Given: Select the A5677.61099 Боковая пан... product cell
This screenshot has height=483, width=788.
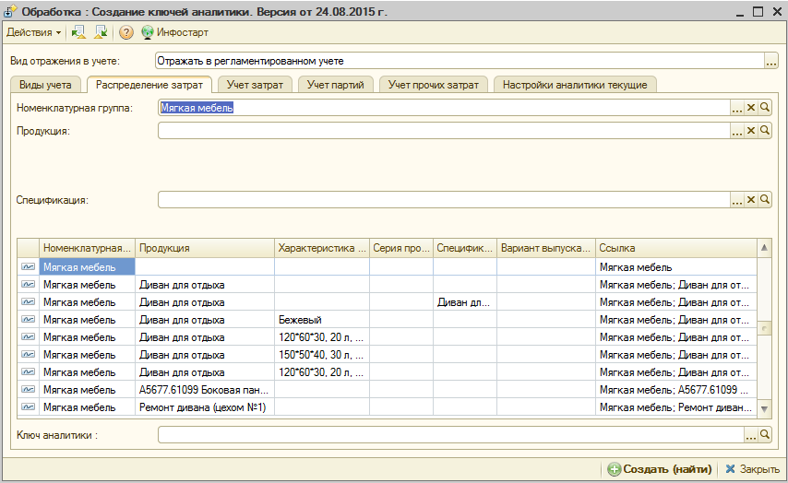Looking at the screenshot, I should click(x=205, y=390).
